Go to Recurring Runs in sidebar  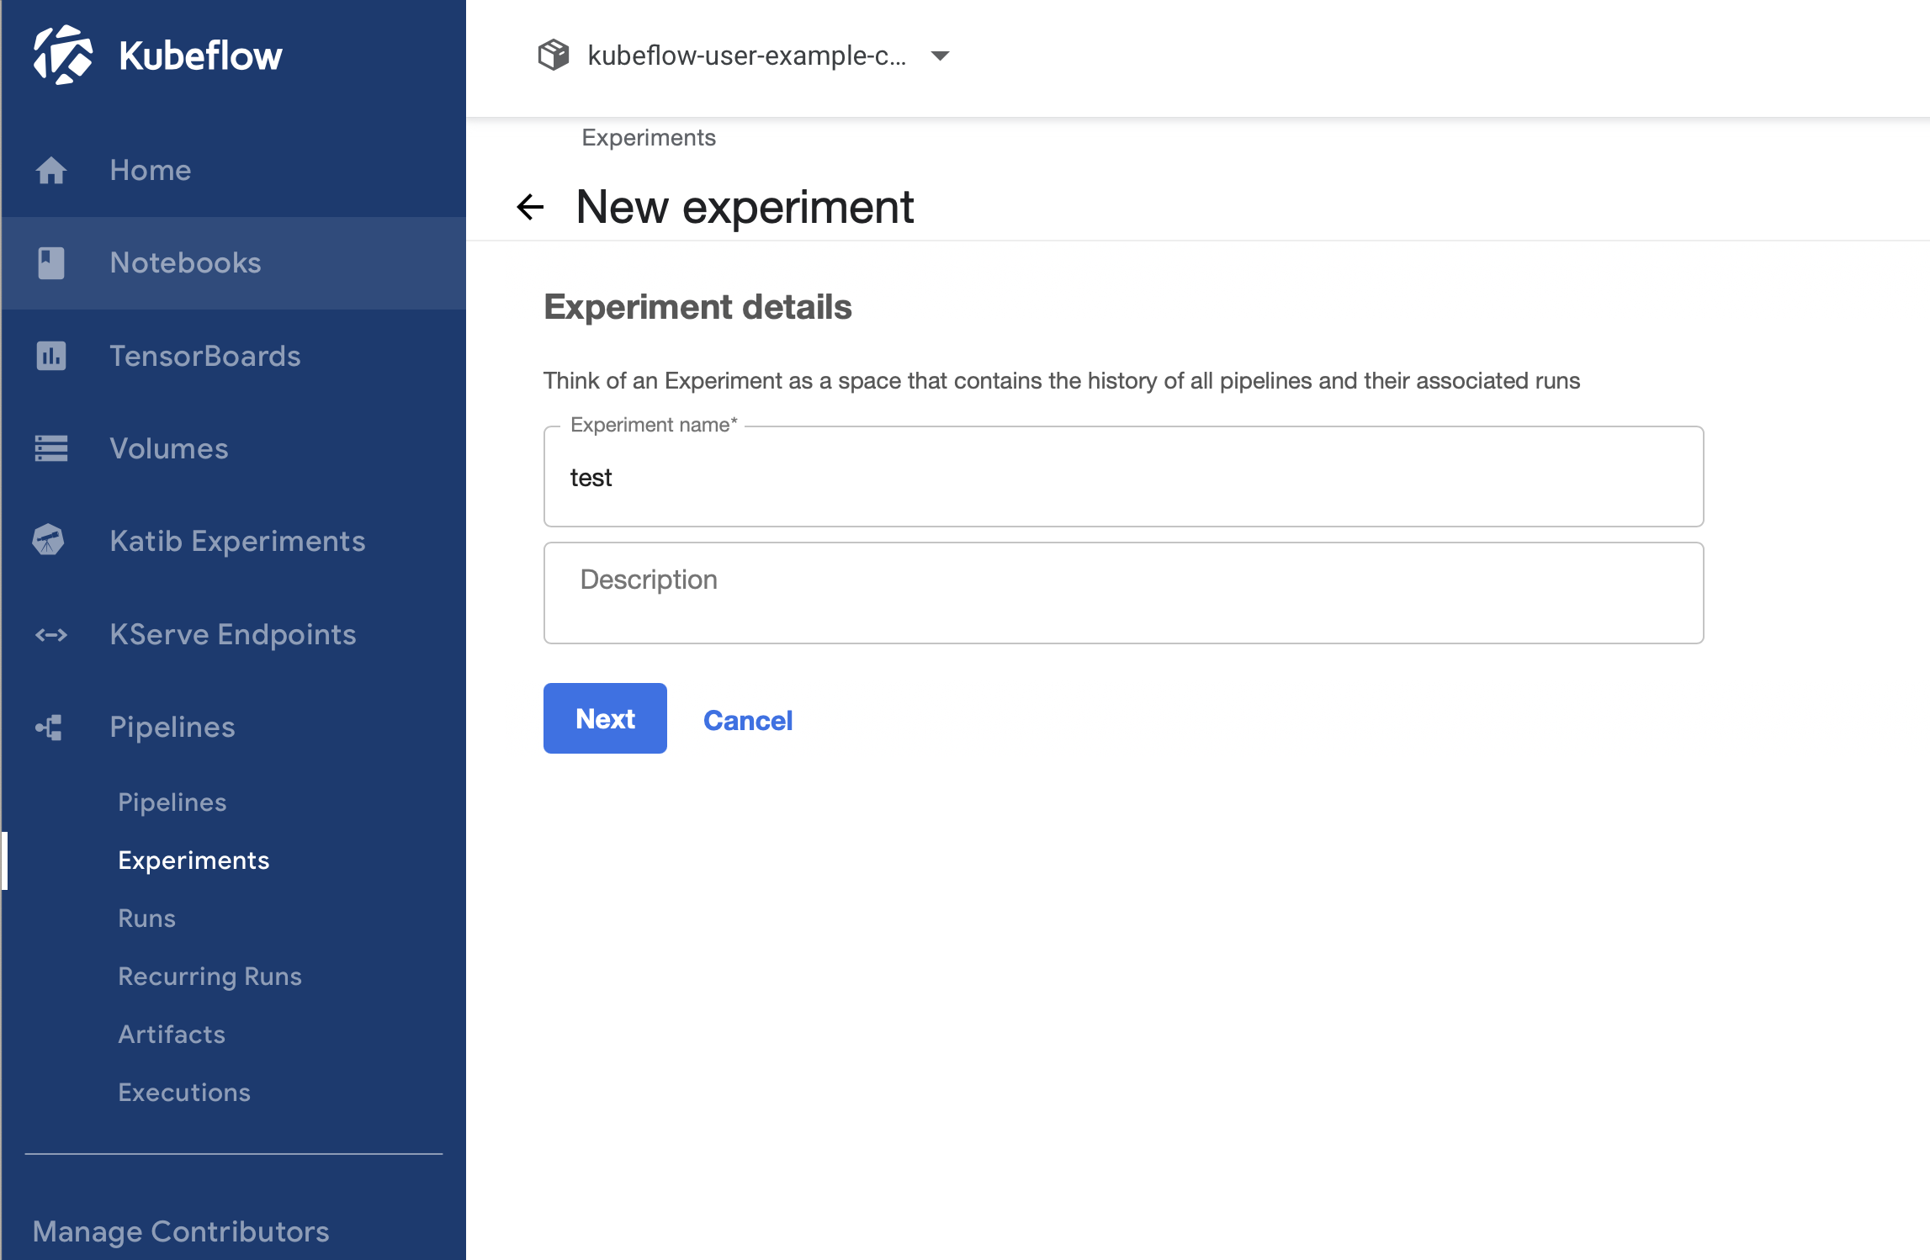209,976
